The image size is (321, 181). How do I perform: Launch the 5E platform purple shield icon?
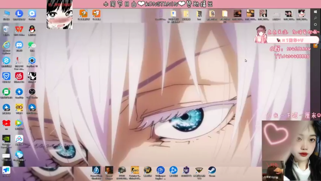[186, 170]
